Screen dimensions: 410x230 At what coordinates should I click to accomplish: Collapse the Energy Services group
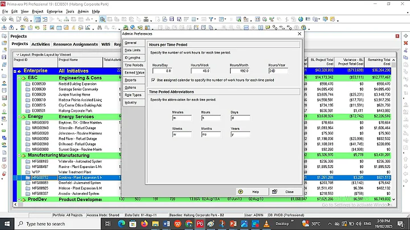pyautogui.click(x=19, y=117)
